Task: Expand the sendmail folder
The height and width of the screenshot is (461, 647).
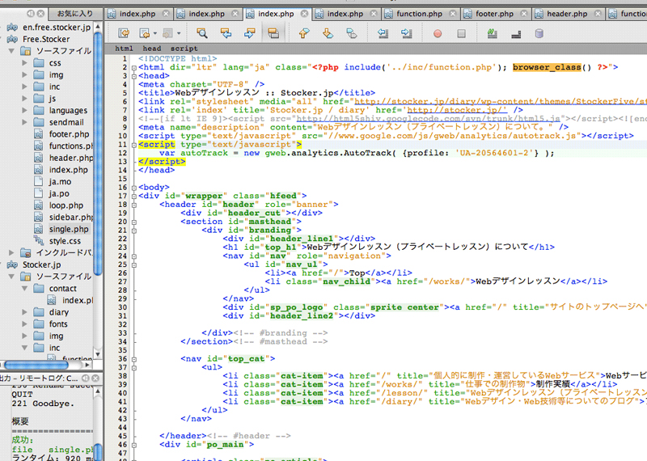Action: [x=24, y=122]
